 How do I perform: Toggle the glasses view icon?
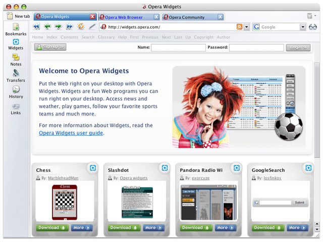(313, 27)
